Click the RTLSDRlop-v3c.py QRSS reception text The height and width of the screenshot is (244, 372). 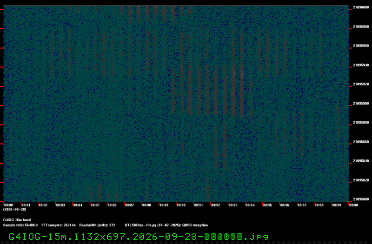pos(166,225)
